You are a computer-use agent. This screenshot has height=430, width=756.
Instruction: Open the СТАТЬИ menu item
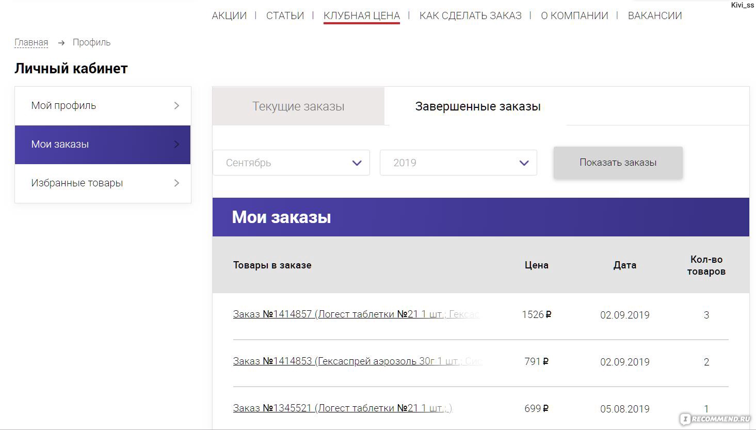[x=285, y=15]
